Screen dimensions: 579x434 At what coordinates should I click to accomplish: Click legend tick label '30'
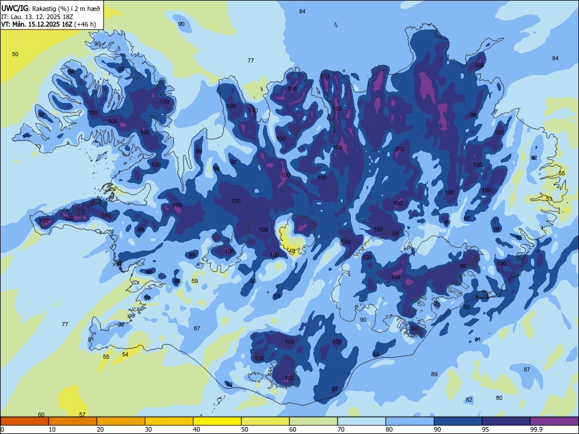148,429
